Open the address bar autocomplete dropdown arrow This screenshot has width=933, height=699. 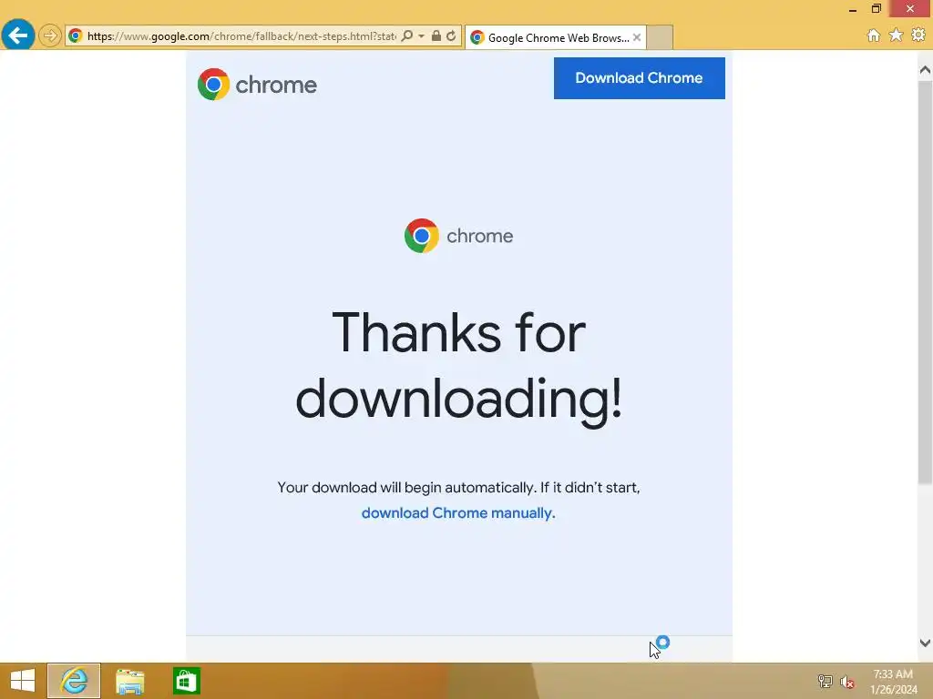click(x=421, y=36)
